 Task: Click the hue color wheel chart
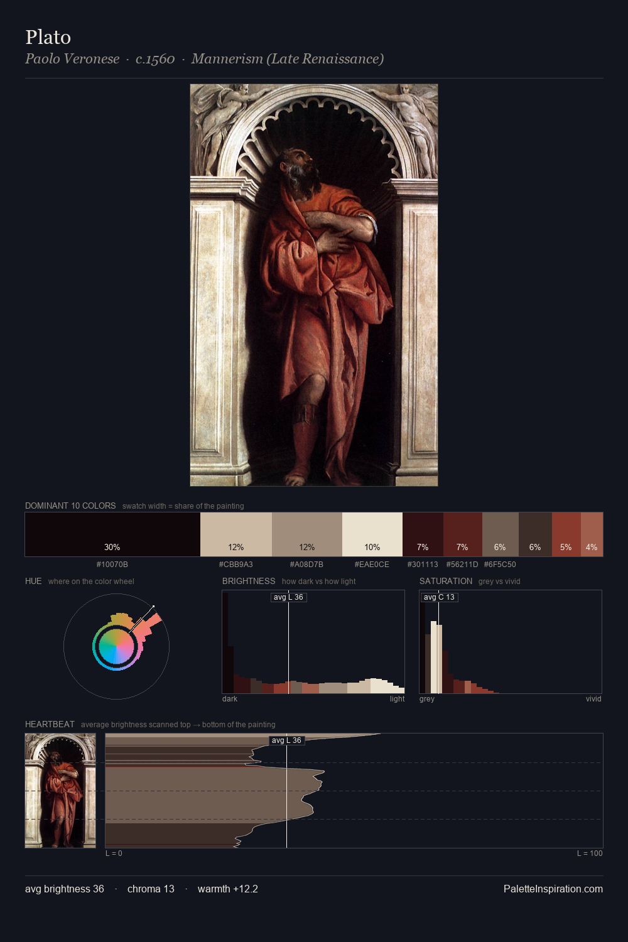click(116, 646)
